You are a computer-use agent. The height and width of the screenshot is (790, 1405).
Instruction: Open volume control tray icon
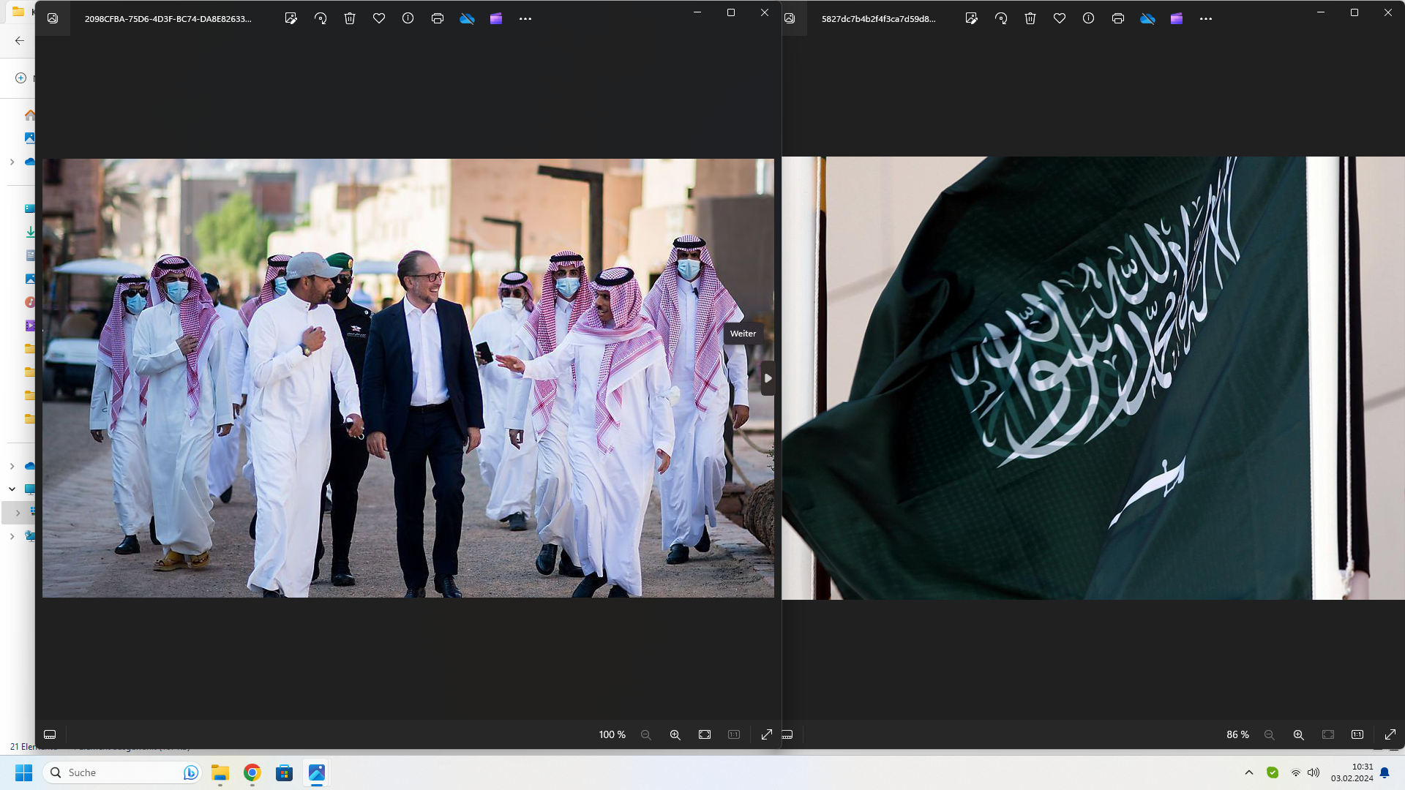[1314, 772]
